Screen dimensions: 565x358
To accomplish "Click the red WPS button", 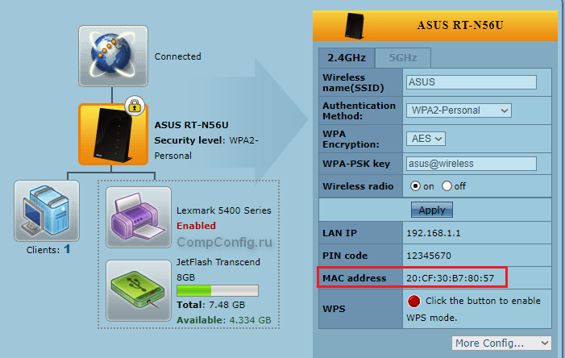I will coord(413,301).
